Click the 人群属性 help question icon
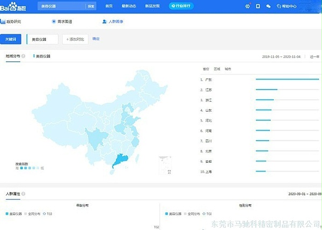 tap(23, 193)
